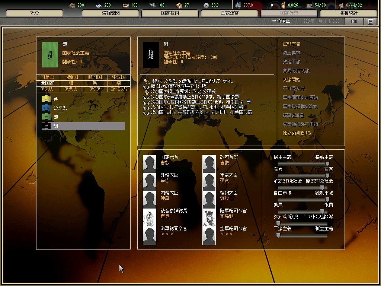This screenshot has width=381, height=286.
Task: Open the menu list icon beside pause
Action: tap(370, 21)
